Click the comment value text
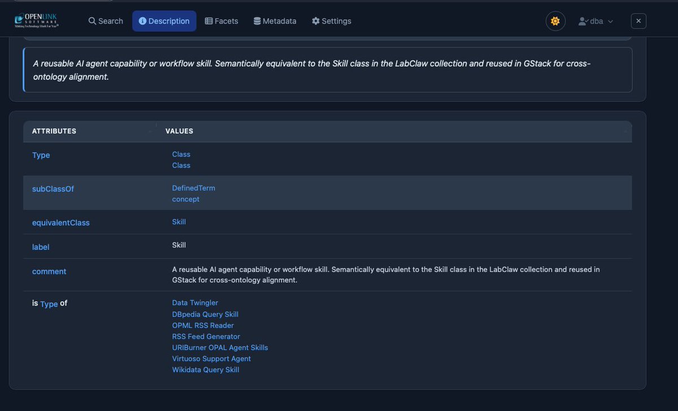 [386, 275]
